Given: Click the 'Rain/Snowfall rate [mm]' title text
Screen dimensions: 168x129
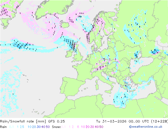Looking at the screenshot, I should [23, 121].
